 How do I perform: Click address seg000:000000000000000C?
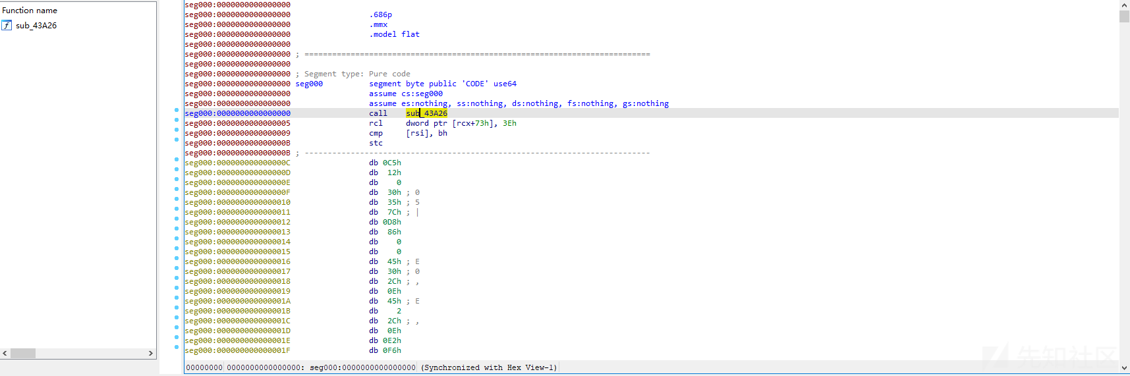point(237,163)
